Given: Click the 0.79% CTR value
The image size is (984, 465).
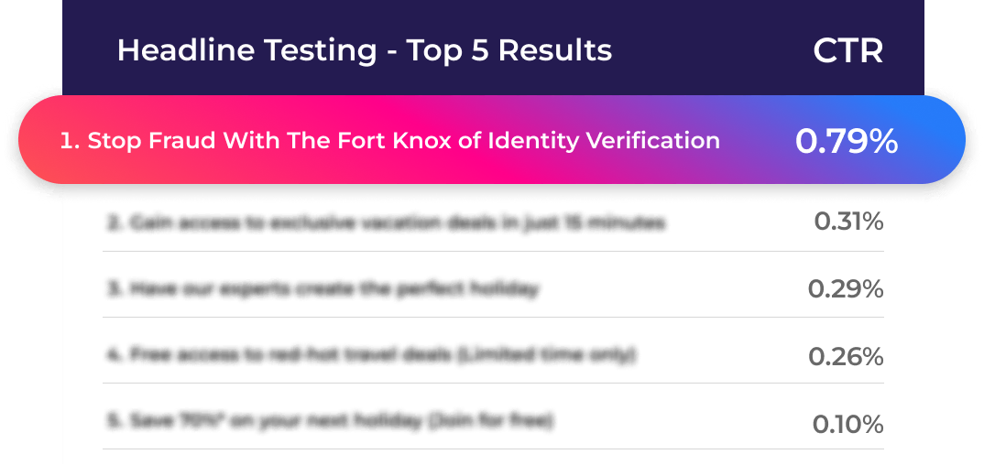Looking at the screenshot, I should pyautogui.click(x=847, y=142).
